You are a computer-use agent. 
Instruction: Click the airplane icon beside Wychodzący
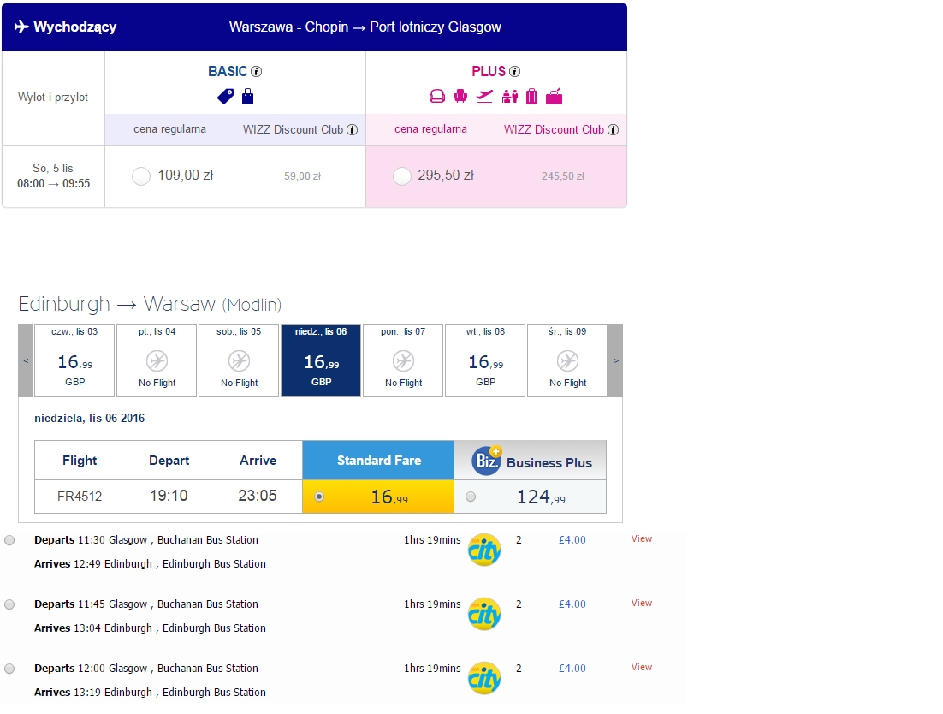pos(21,27)
